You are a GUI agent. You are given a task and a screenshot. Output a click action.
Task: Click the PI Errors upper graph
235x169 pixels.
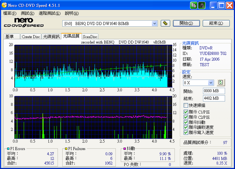point(93,66)
